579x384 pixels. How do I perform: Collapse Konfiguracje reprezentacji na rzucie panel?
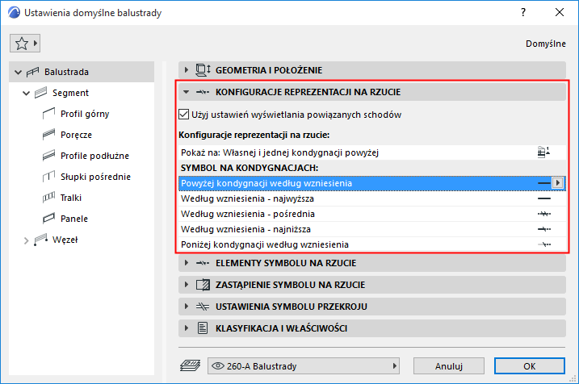(x=186, y=92)
